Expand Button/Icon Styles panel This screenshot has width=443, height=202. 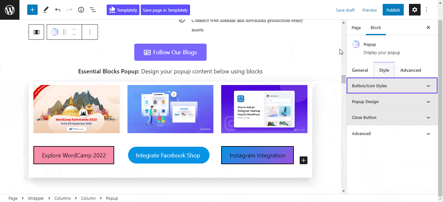coord(392,86)
